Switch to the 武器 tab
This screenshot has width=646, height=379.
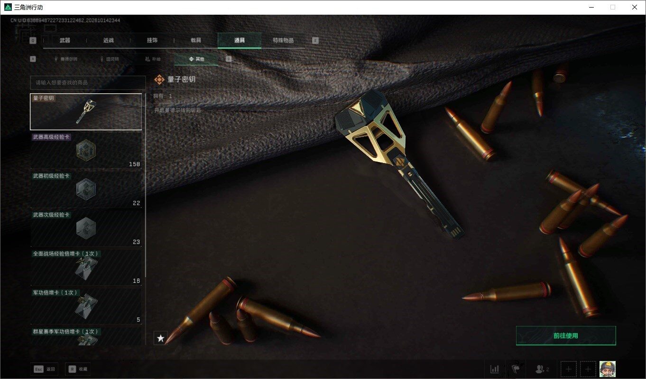[65, 40]
